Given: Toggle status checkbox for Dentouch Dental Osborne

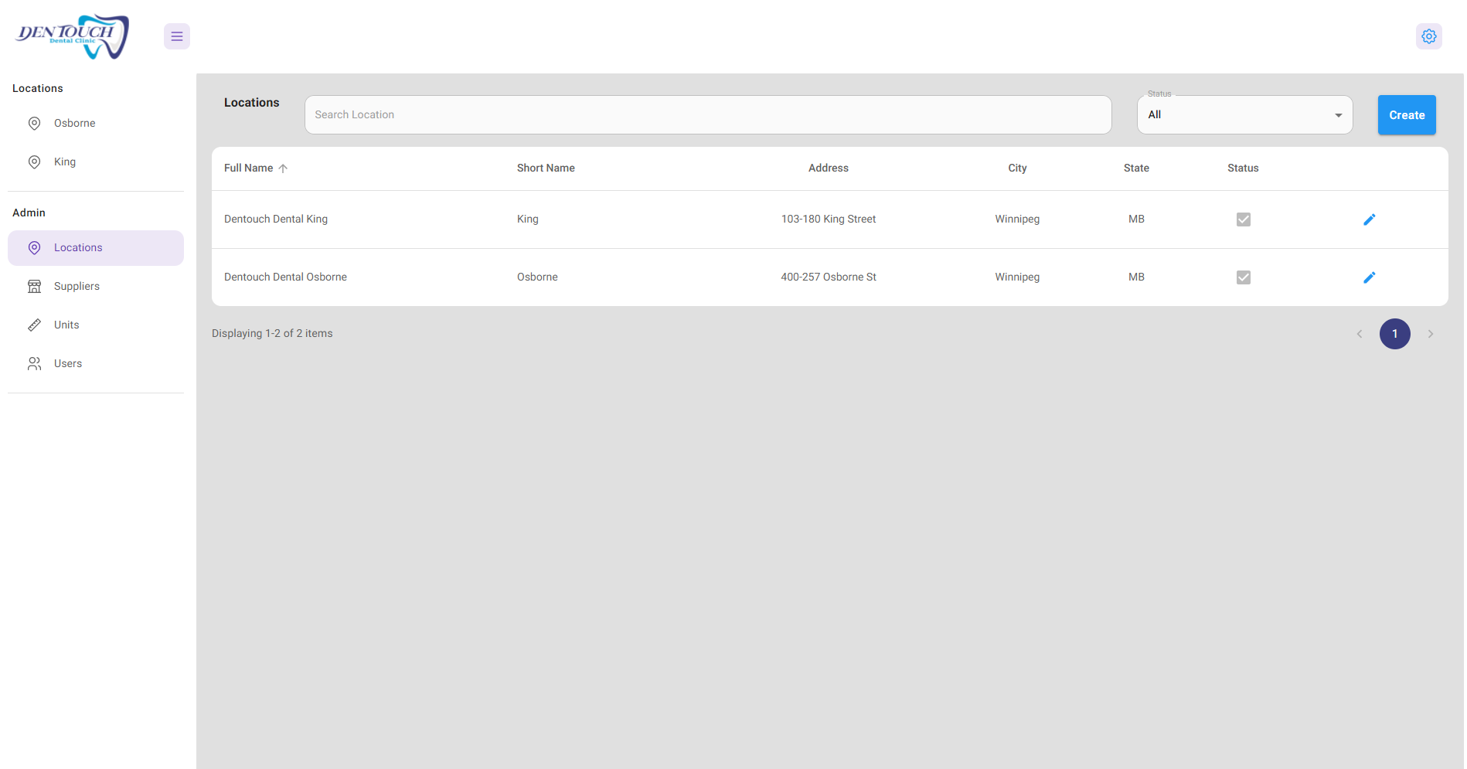Looking at the screenshot, I should point(1243,277).
